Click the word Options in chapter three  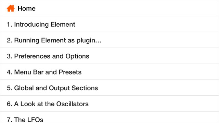pyautogui.click(x=77, y=56)
